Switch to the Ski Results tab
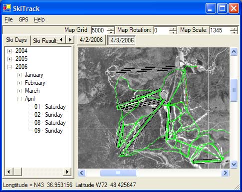The height and width of the screenshot is (192, 242). tap(45, 41)
